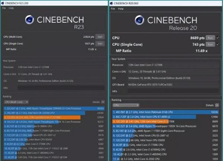
Task: Select the i7-1165G7 @ 28W row in R23 ranking
Action: [54, 148]
